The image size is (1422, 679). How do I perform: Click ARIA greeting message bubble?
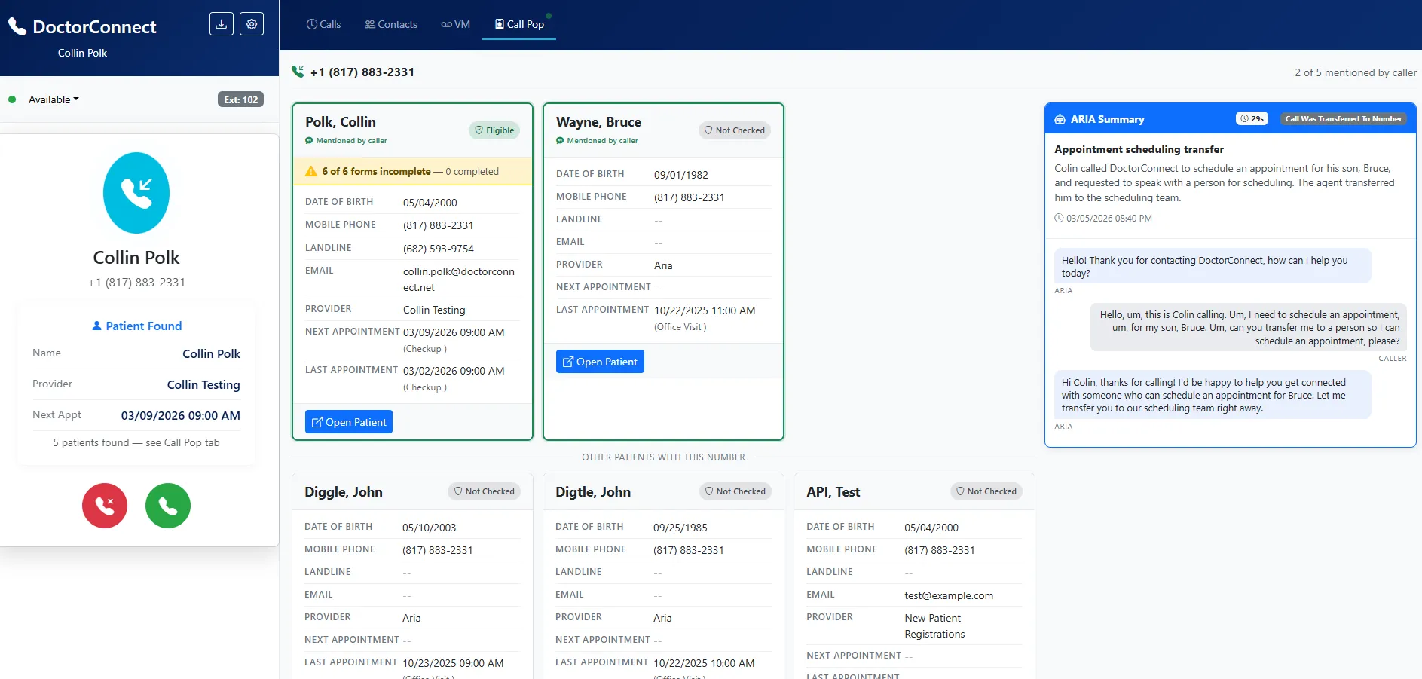1212,266
